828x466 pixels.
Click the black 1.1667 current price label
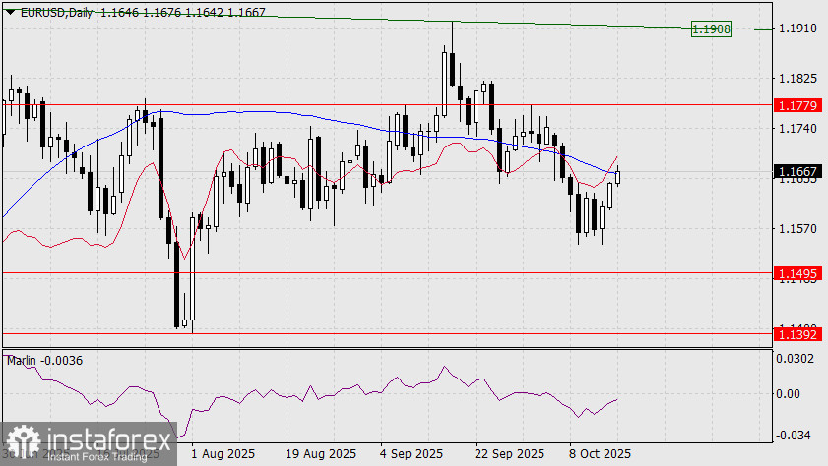tap(797, 171)
